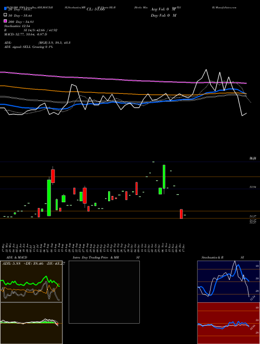The height and width of the screenshot is (344, 260).
Task: Open the blue Stochastics chart panel
Action: [228, 281]
